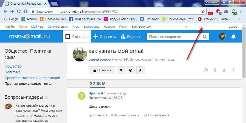246x123 pixels.
Task: Open the Одежда, обувь bookmark
Action: tap(178, 19)
